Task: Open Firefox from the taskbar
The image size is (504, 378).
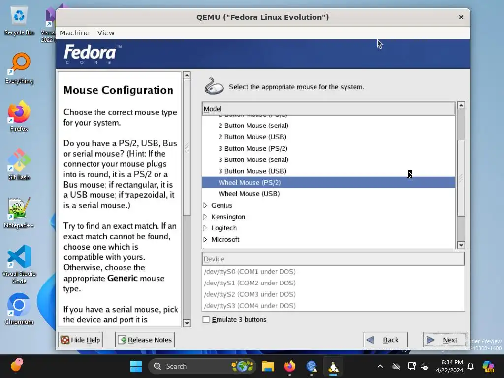Action: point(289,366)
